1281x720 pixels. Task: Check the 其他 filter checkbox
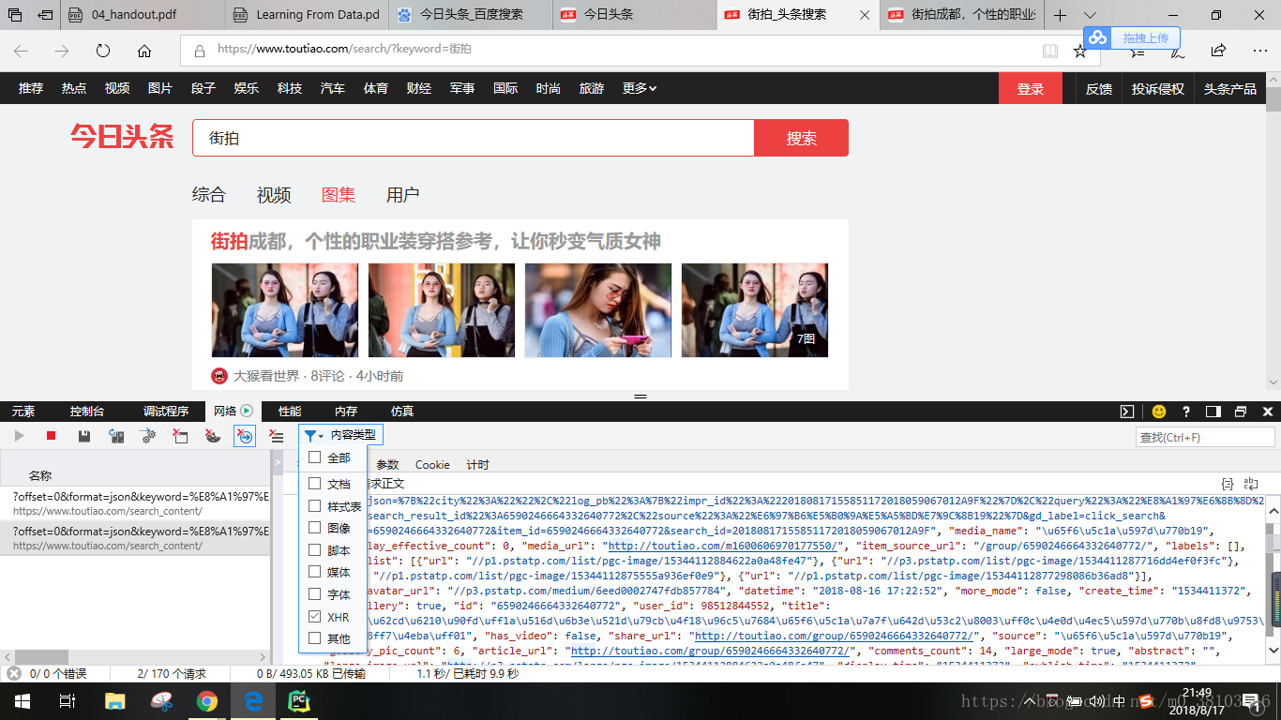315,638
